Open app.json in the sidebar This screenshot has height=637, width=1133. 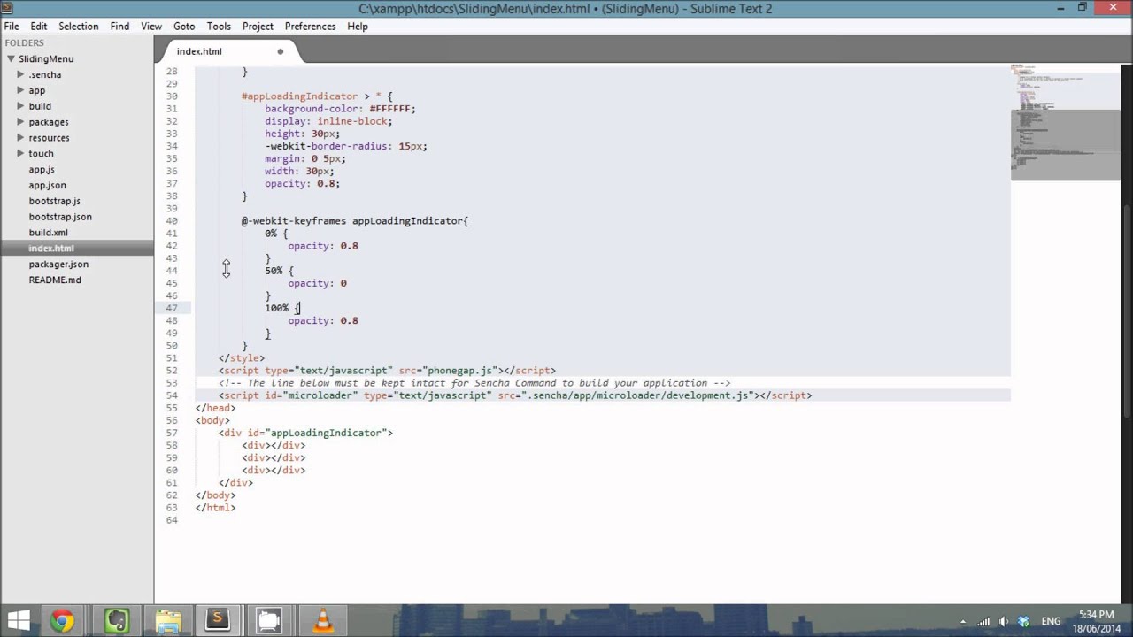(x=47, y=185)
